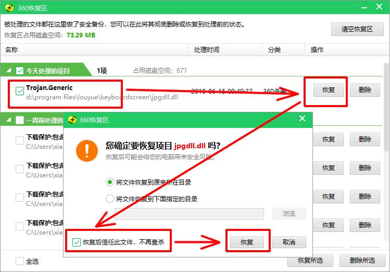The height and width of the screenshot is (272, 390).
Task: Enable the 全选 checkbox
Action: (20, 261)
